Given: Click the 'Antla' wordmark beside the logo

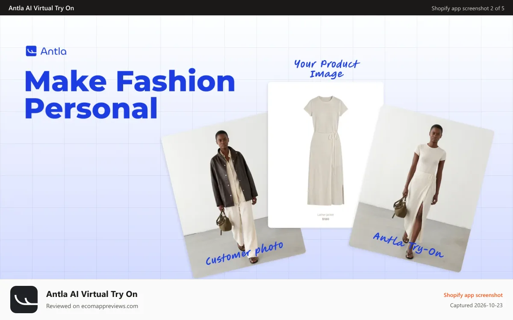Looking at the screenshot, I should (53, 51).
